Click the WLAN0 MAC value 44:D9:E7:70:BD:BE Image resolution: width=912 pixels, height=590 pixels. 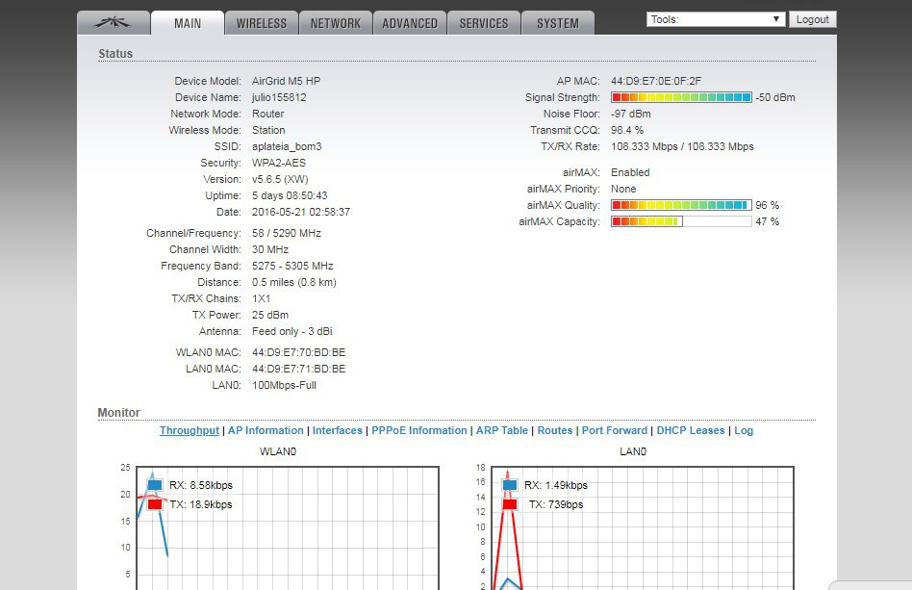click(299, 352)
